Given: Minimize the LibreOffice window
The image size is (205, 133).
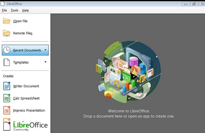Looking at the screenshot, I should click(x=186, y=4).
